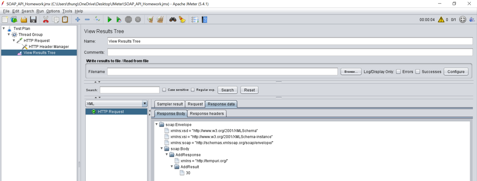Click the Comments input field

point(290,52)
